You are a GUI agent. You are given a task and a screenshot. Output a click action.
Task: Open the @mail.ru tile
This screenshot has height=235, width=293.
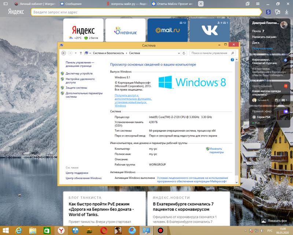168,30
